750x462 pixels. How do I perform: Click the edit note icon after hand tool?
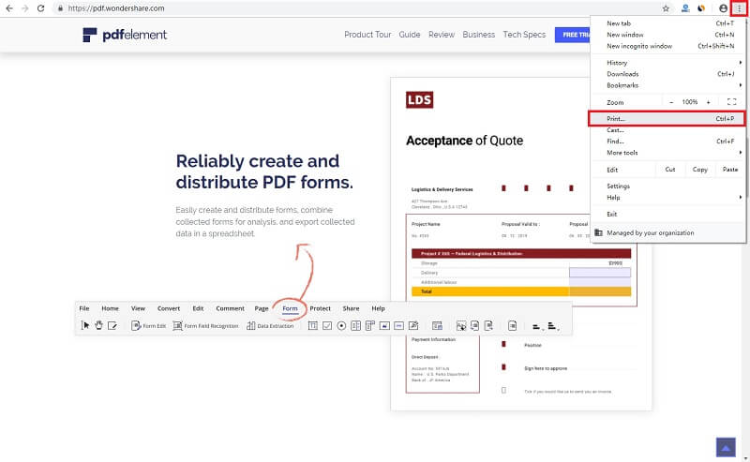[x=112, y=326]
